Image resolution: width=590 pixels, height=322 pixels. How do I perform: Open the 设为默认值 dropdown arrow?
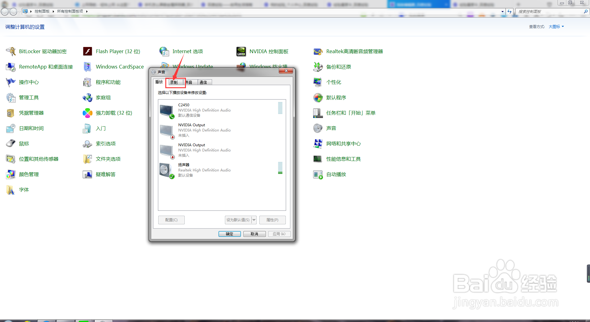(254, 220)
